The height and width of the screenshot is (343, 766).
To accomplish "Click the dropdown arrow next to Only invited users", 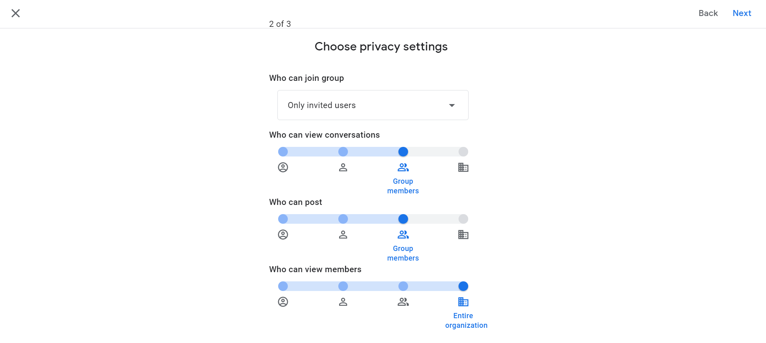I will 451,105.
